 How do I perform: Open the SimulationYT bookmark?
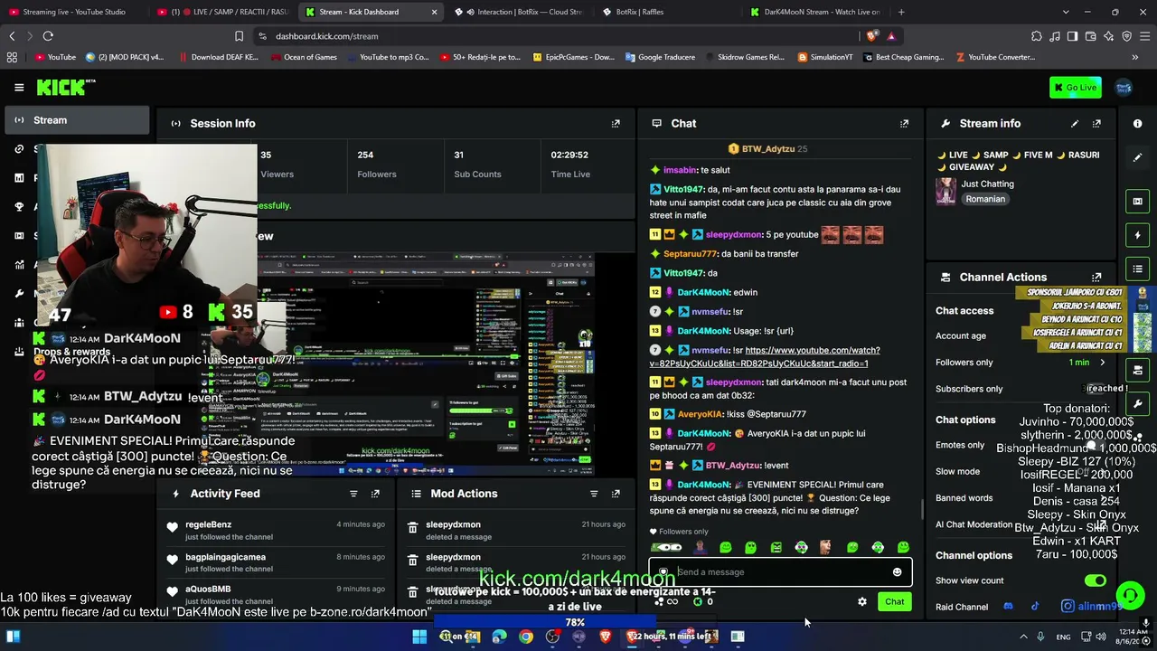click(825, 57)
